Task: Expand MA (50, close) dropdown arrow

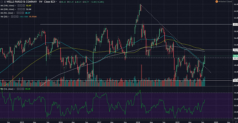Action: pyautogui.click(x=15, y=13)
